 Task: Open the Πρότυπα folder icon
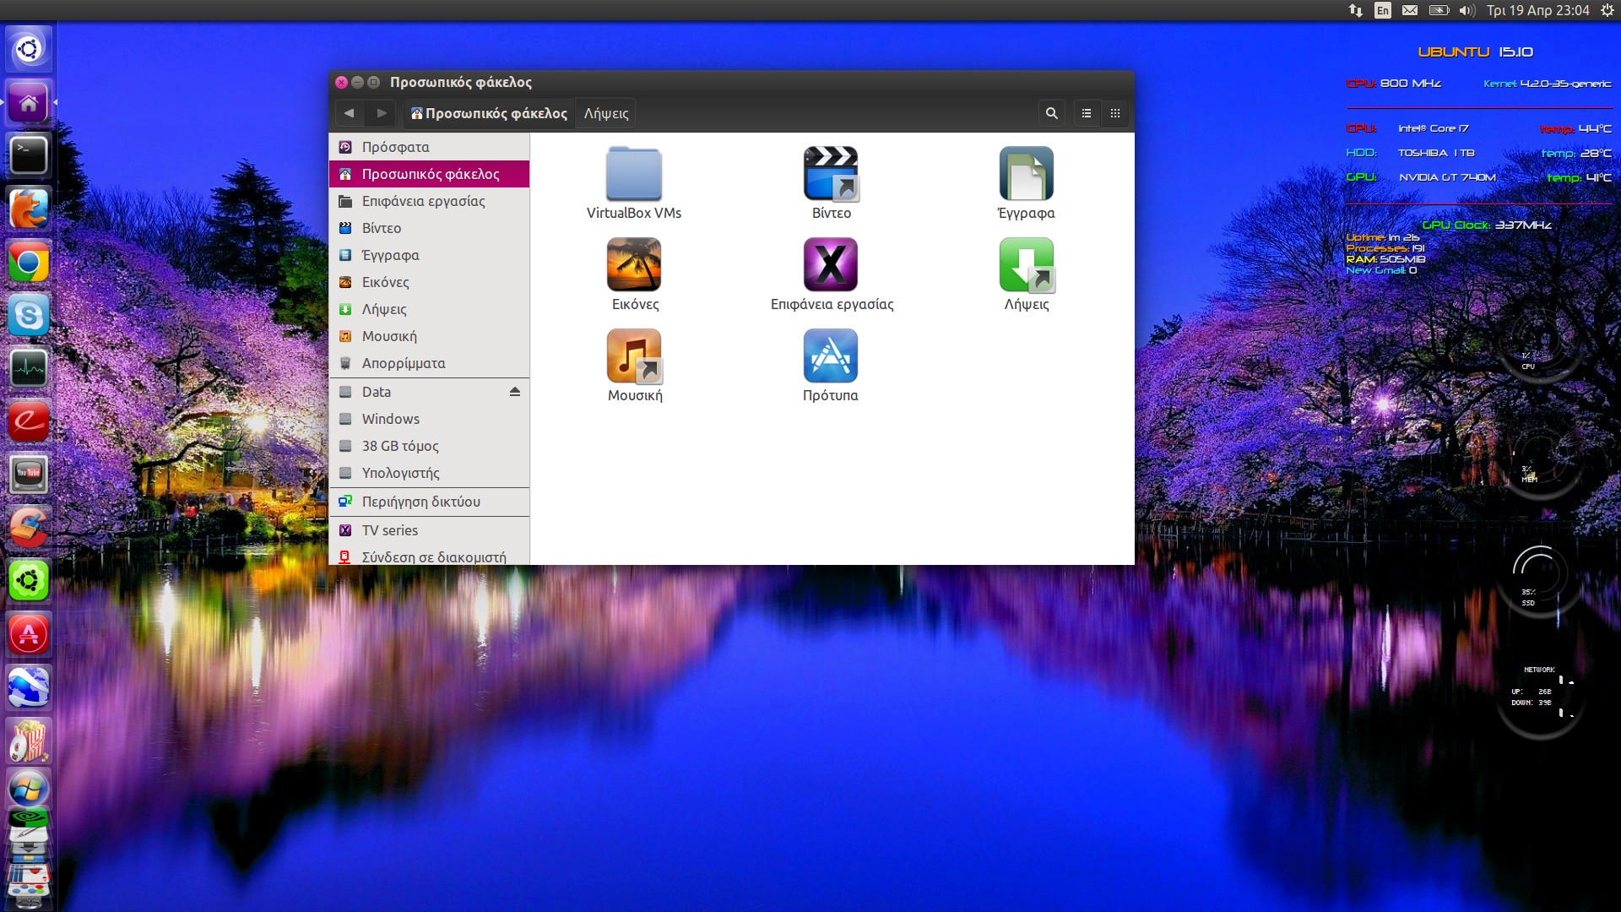(x=831, y=356)
